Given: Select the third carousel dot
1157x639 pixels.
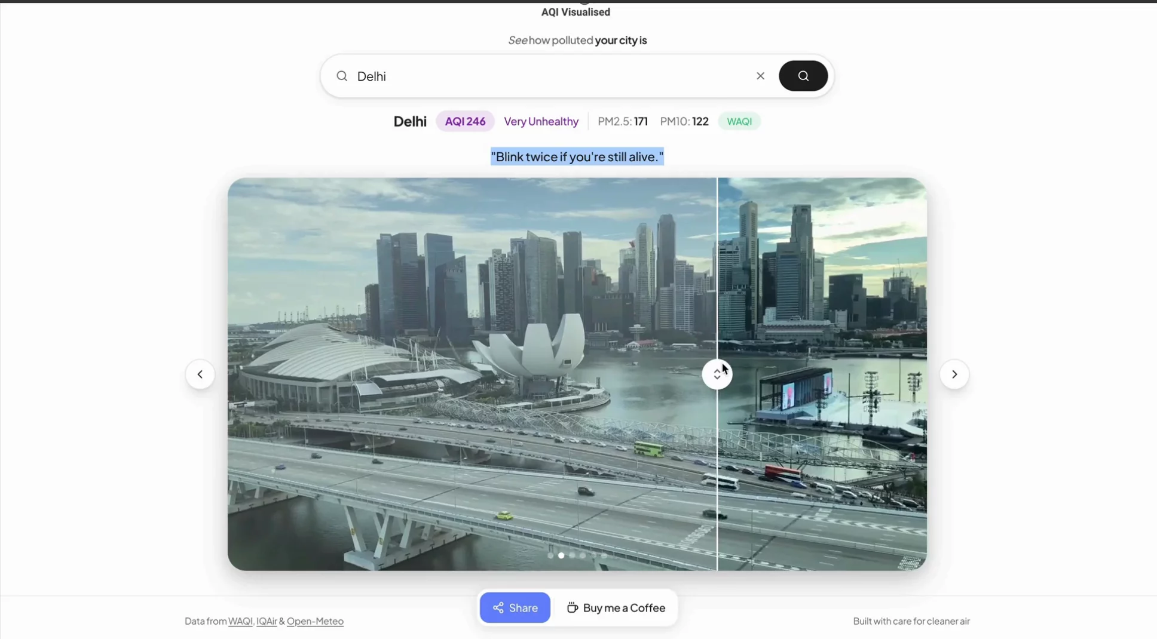Looking at the screenshot, I should point(572,555).
